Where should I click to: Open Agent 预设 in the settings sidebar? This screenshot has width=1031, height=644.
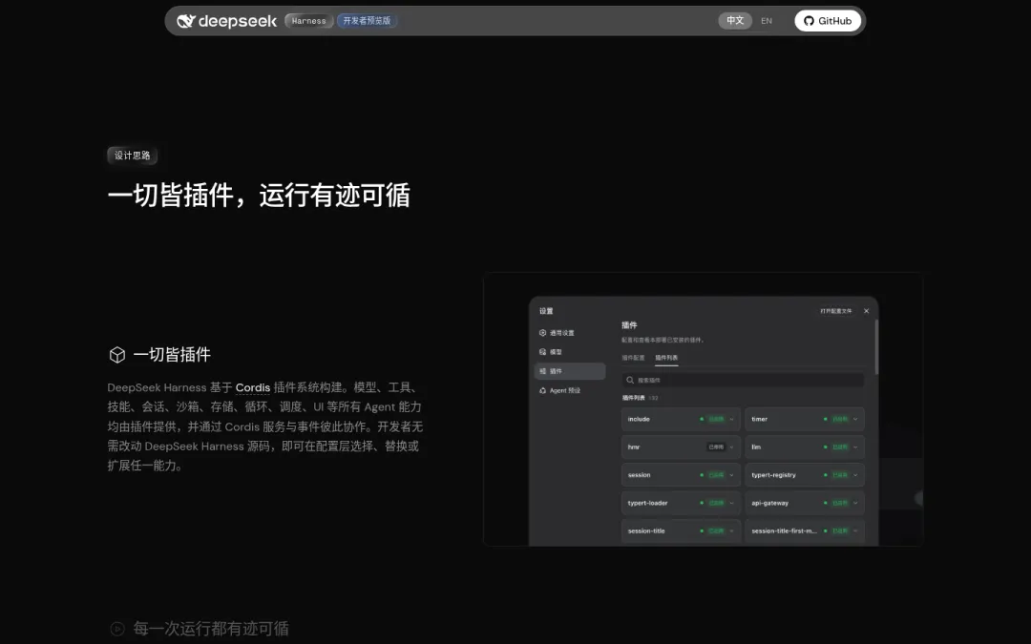click(570, 390)
